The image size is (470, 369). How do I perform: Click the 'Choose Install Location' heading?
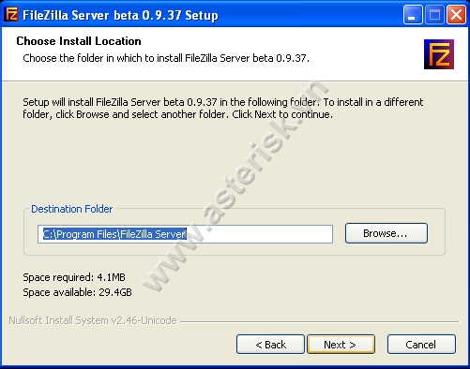(x=79, y=41)
